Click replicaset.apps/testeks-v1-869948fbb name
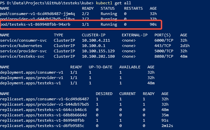The image size is (210, 130). pos(42,120)
